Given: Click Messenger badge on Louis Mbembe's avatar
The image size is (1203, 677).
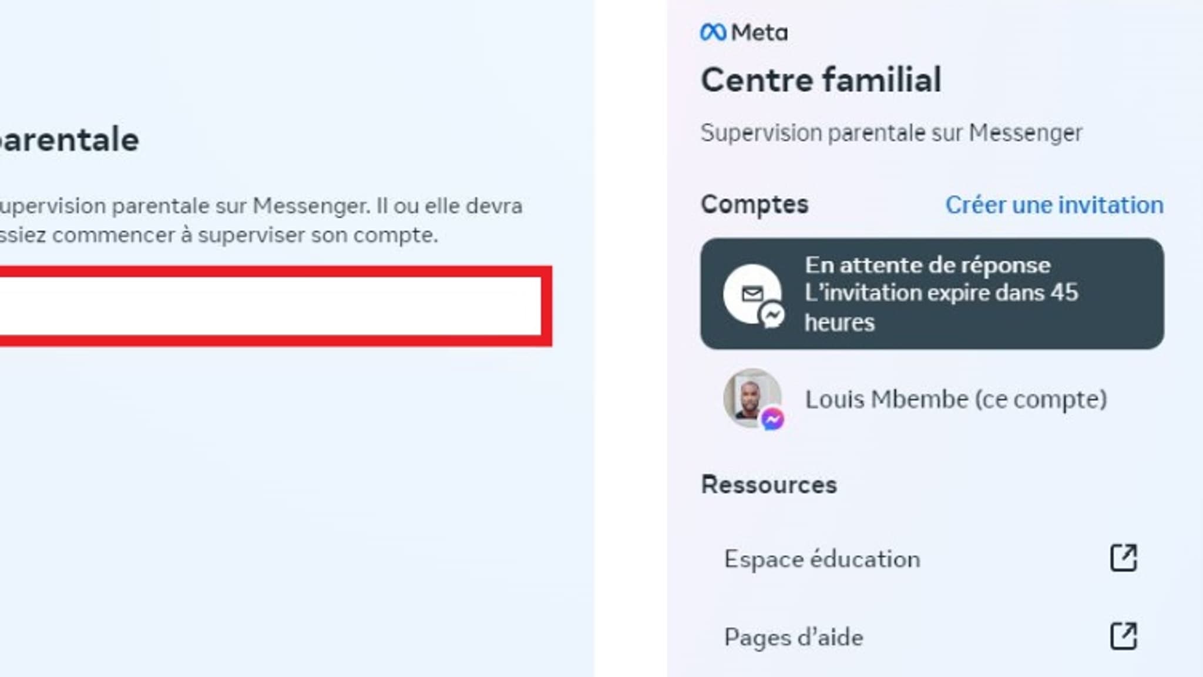Looking at the screenshot, I should [772, 420].
